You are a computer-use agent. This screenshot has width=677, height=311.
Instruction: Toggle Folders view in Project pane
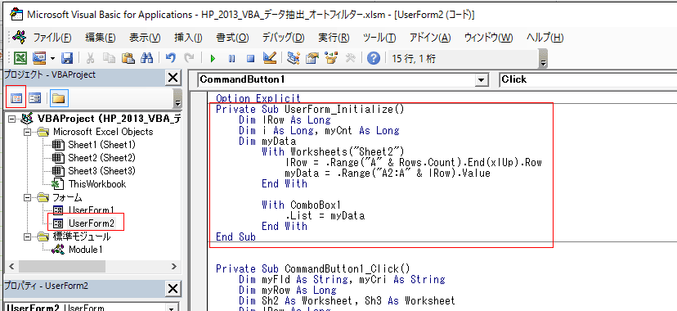tap(58, 98)
